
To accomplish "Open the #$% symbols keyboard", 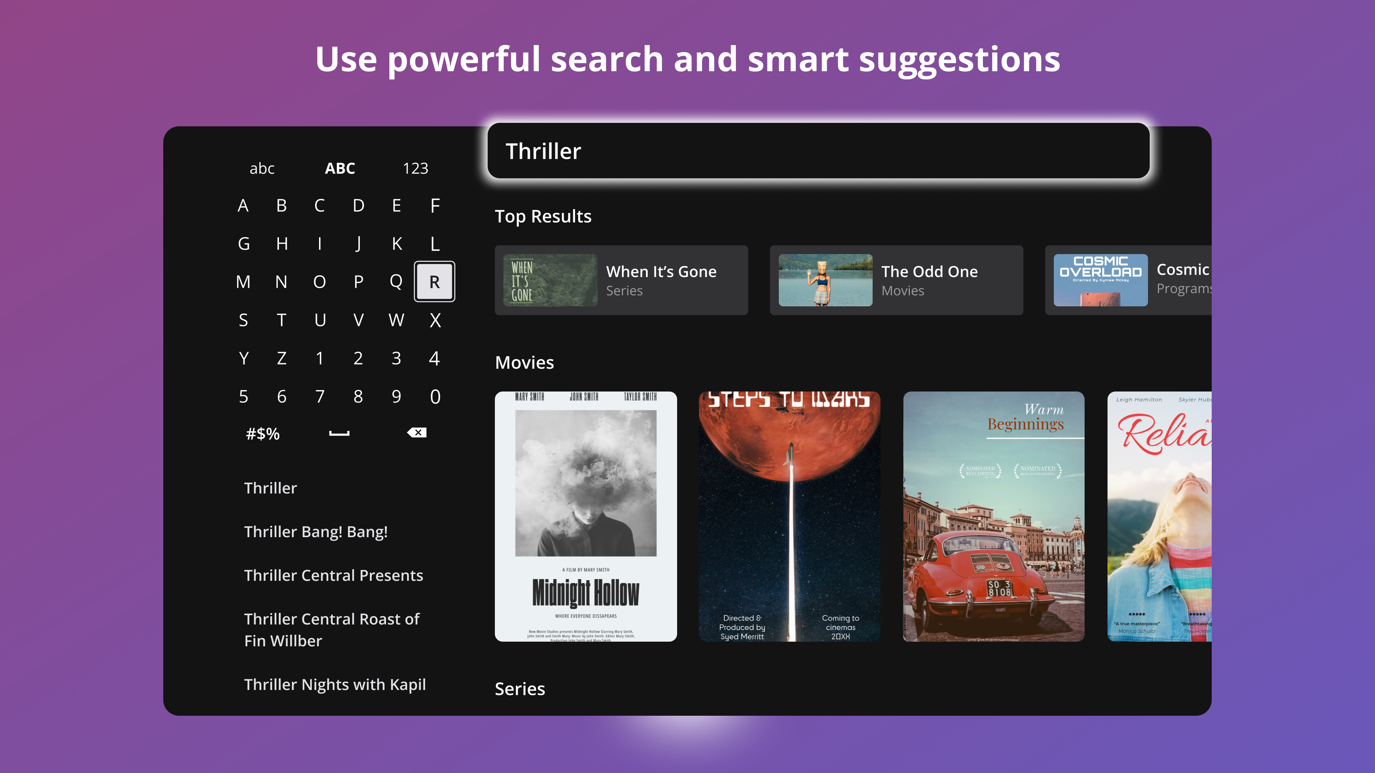I will 262,434.
